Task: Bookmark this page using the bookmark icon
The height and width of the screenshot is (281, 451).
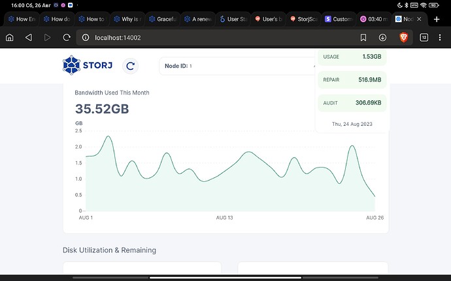Action: pyautogui.click(x=363, y=38)
